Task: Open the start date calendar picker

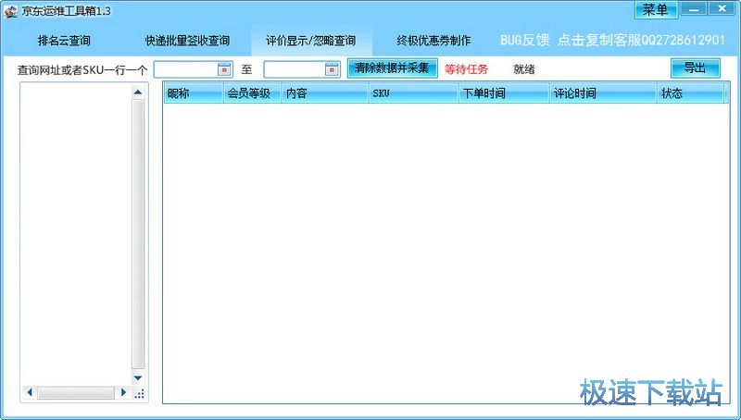Action: coord(223,69)
